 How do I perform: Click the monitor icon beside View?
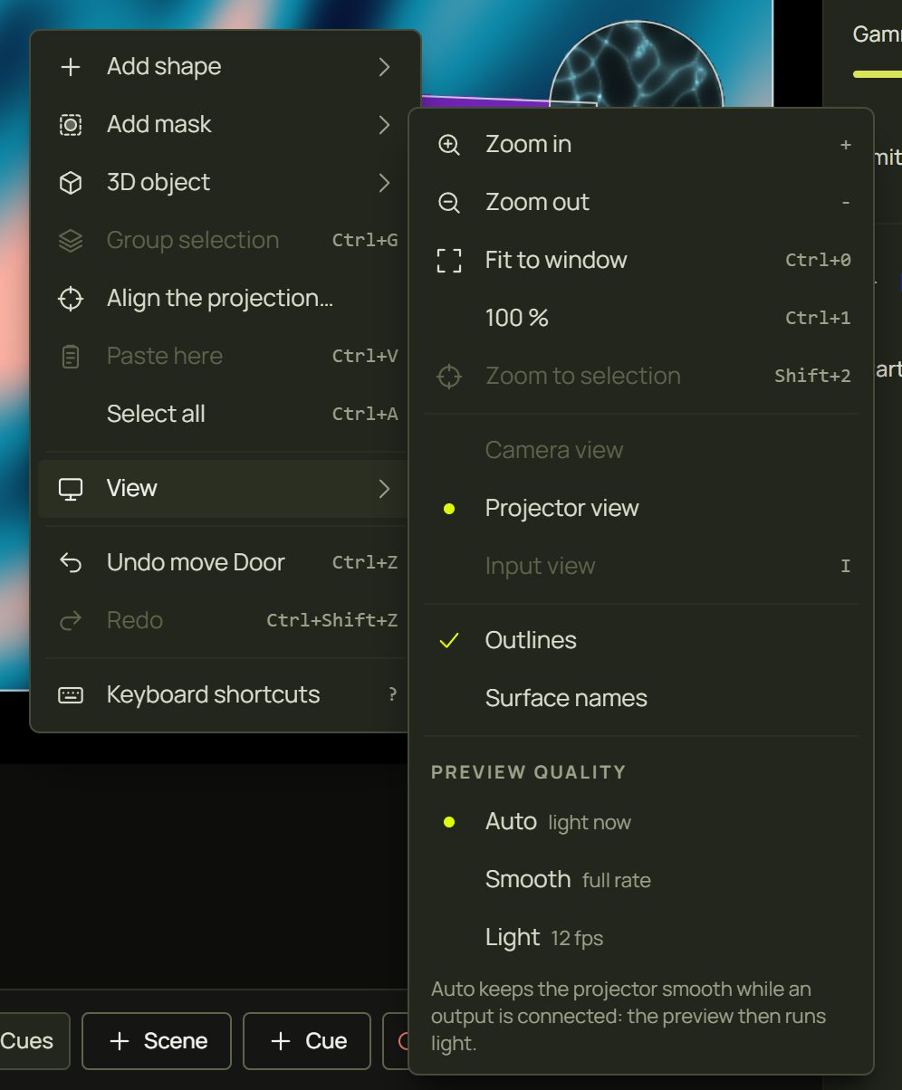click(x=71, y=489)
